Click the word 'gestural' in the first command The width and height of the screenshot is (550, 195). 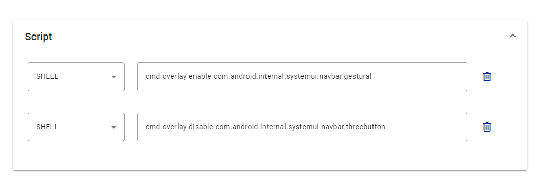point(358,77)
